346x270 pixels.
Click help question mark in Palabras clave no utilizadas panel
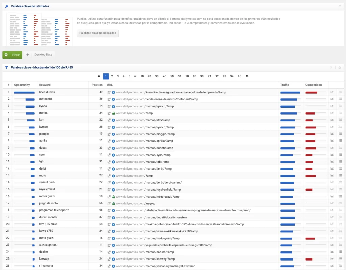click(x=340, y=6)
